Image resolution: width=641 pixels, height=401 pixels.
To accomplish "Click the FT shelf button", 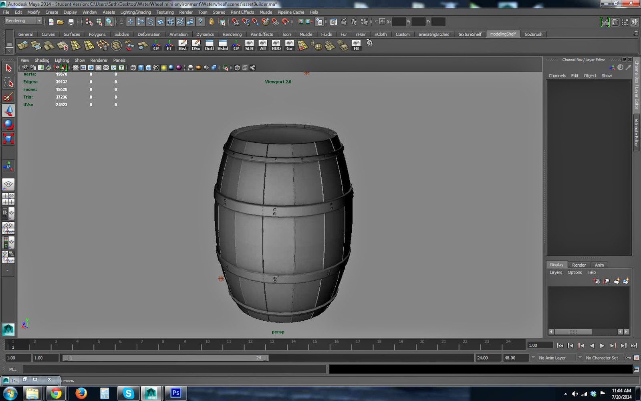I will click(169, 45).
